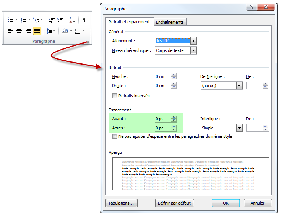Decrease the Avant spacing value
Image resolution: width=282 pixels, height=218 pixels.
[x=173, y=121]
